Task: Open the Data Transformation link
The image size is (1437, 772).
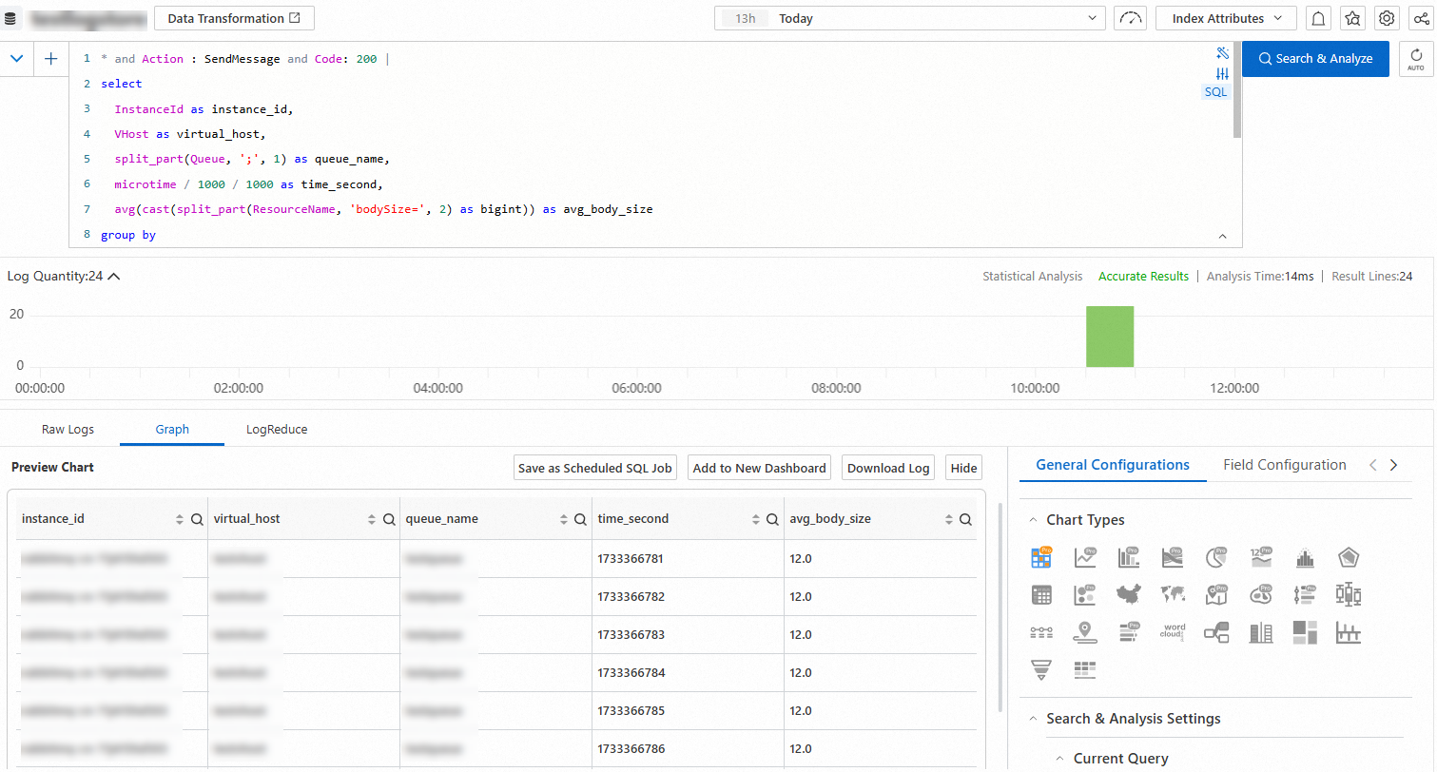Action: (234, 18)
